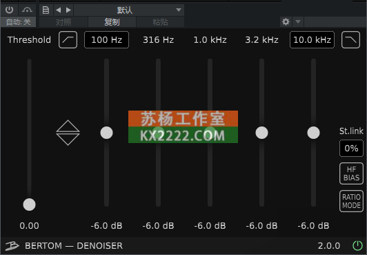Screen dimensions: 367x255
Task: Go to previous preset with left arrow
Action: tap(58, 10)
